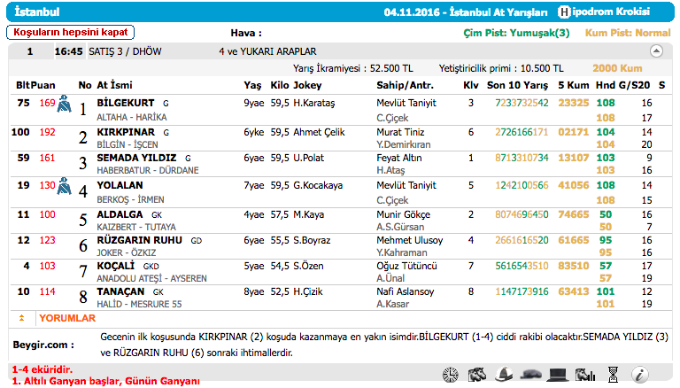Click last-10 results '2726166171' for KIRKPINAR
Image resolution: width=680 pixels, height=388 pixels.
[522, 132]
